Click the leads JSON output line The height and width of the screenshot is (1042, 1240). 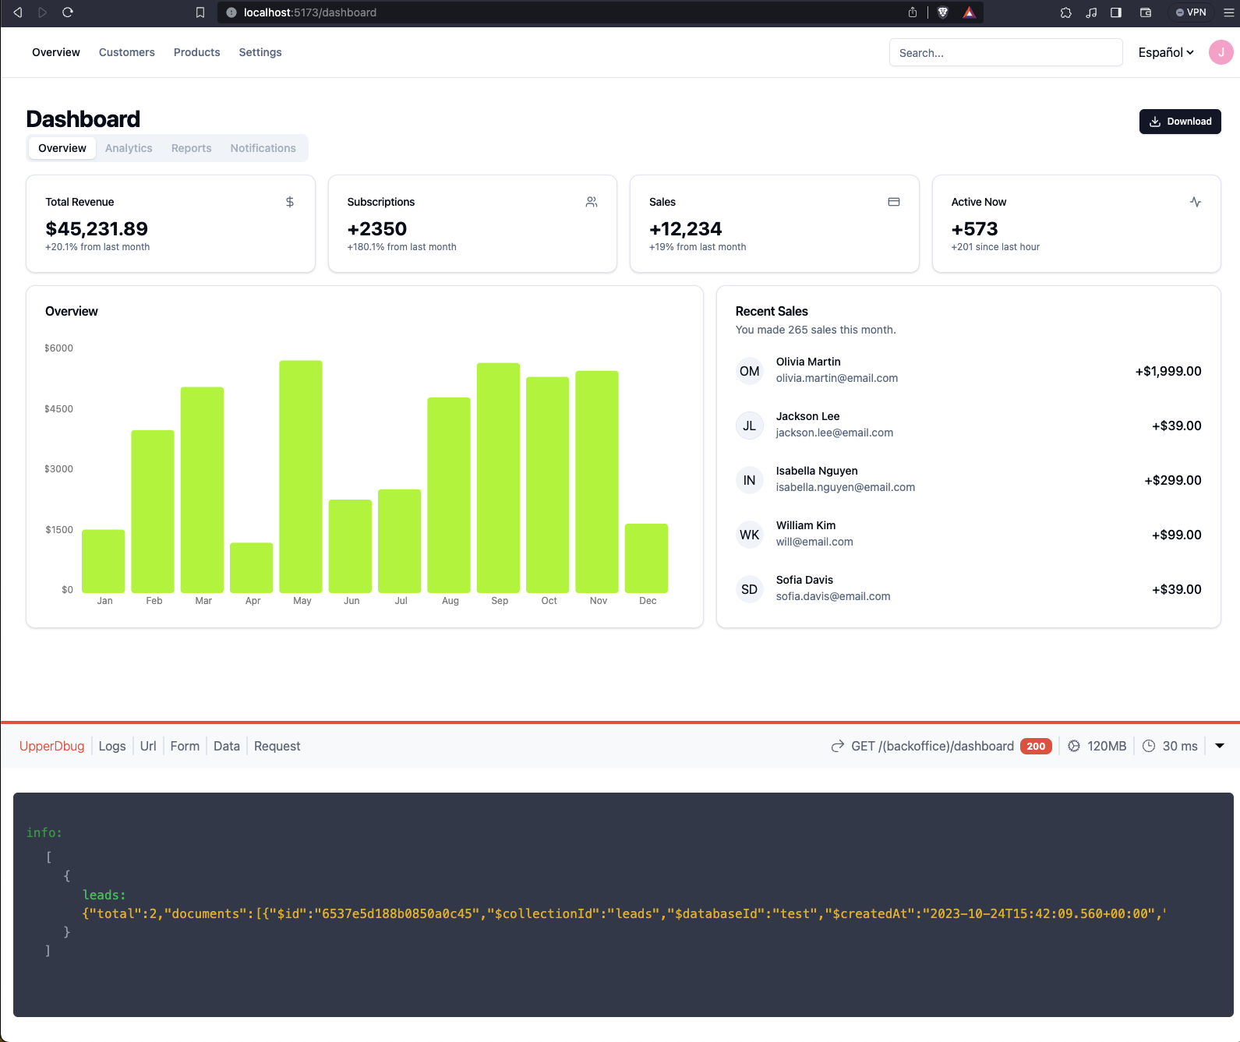pyautogui.click(x=624, y=913)
